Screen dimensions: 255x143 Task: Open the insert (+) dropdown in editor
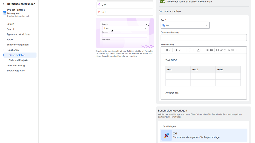tap(238, 50)
